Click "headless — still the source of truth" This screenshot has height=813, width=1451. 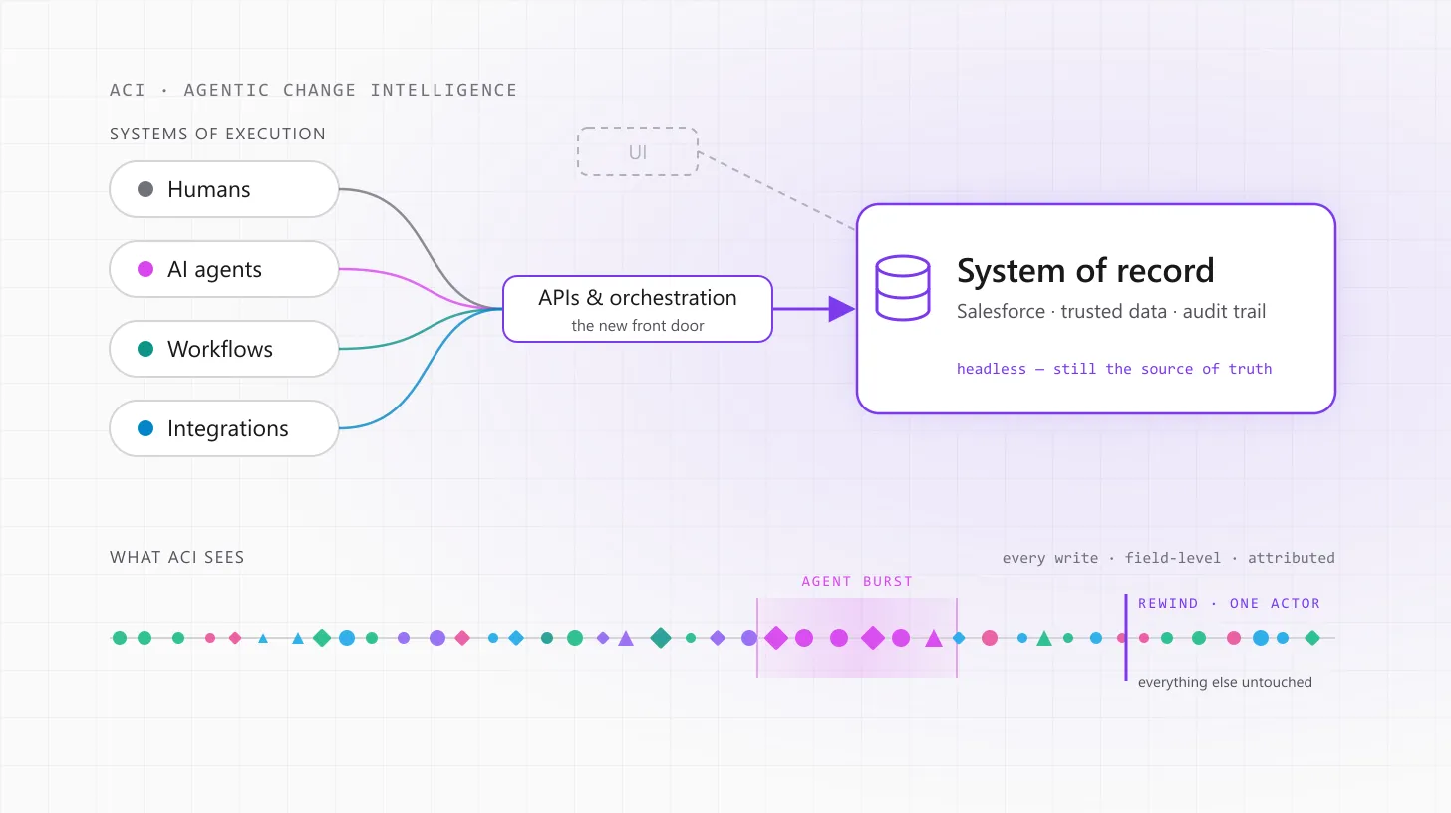[1114, 369]
